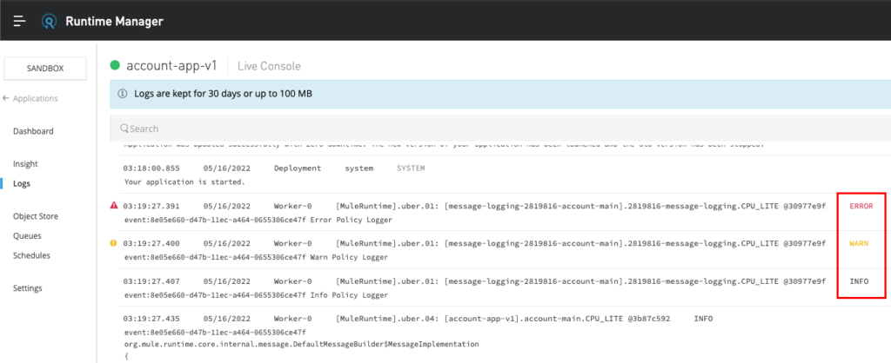Open Schedules page
The width and height of the screenshot is (891, 363).
pos(31,255)
